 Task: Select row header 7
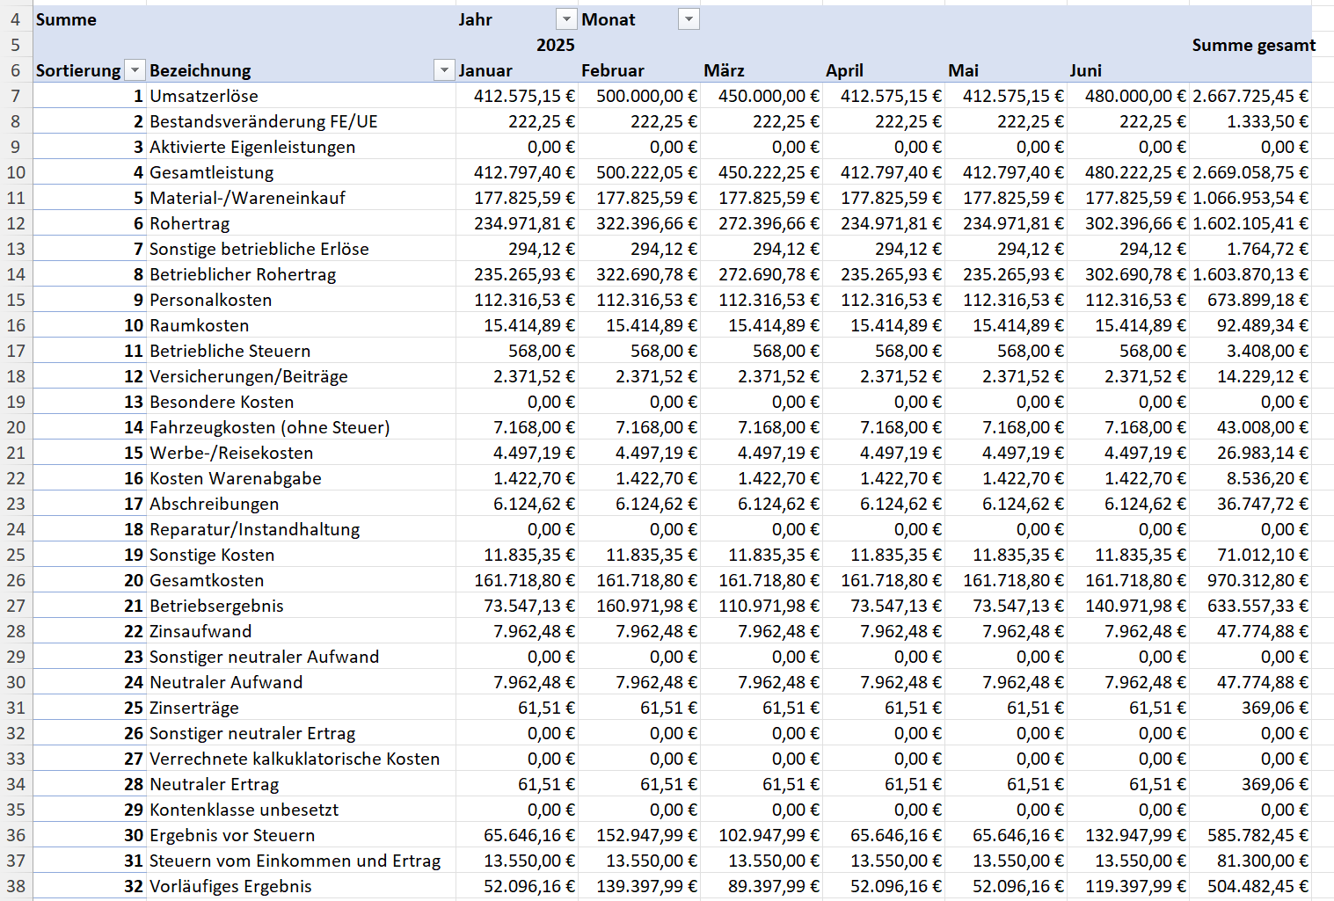coord(16,96)
